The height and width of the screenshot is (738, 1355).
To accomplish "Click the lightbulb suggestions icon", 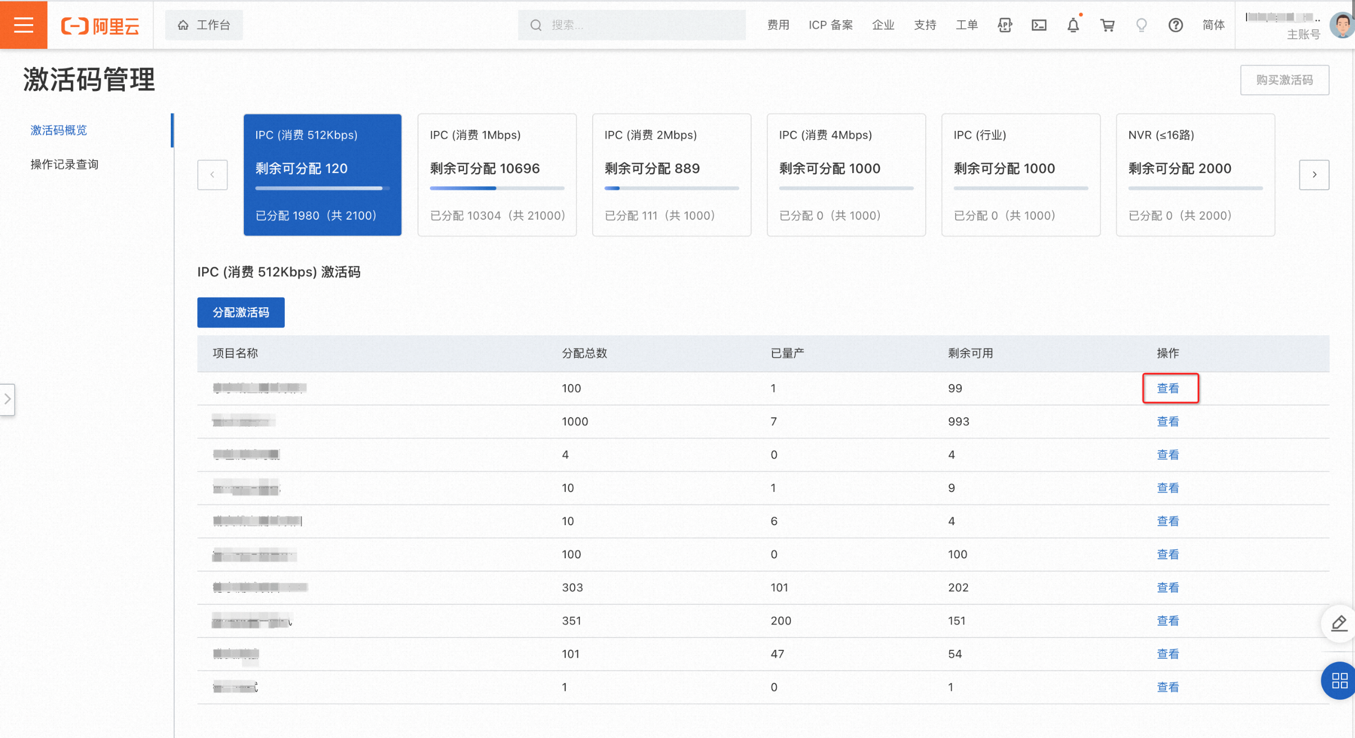I will 1141,25.
